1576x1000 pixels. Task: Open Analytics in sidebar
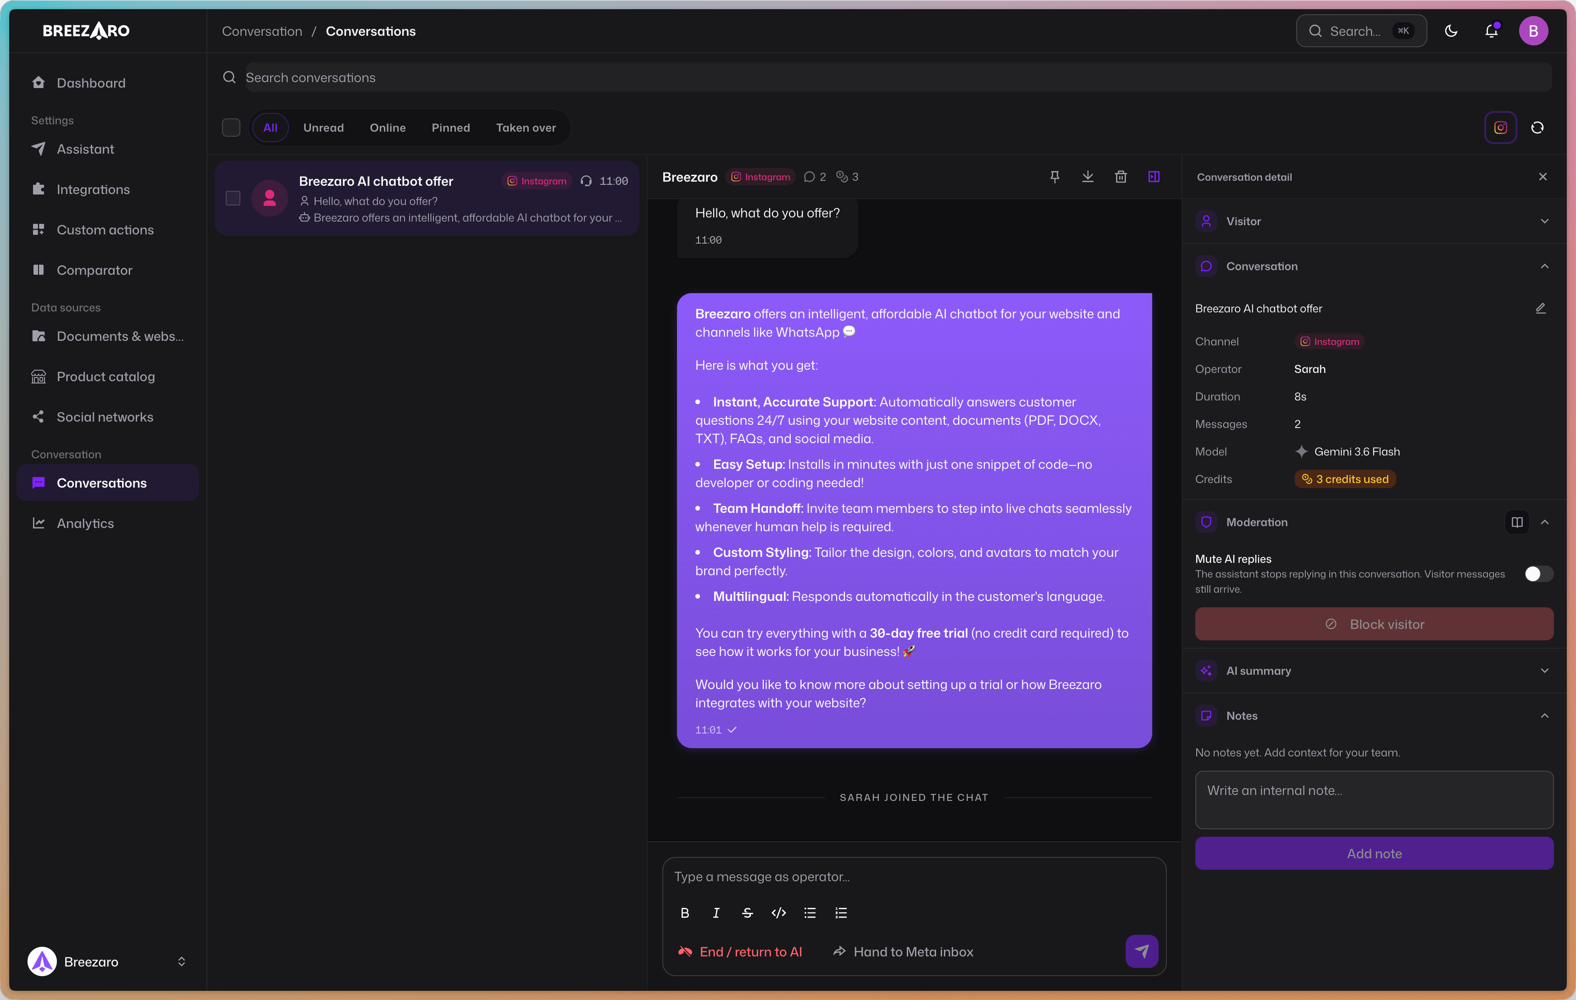(107, 523)
